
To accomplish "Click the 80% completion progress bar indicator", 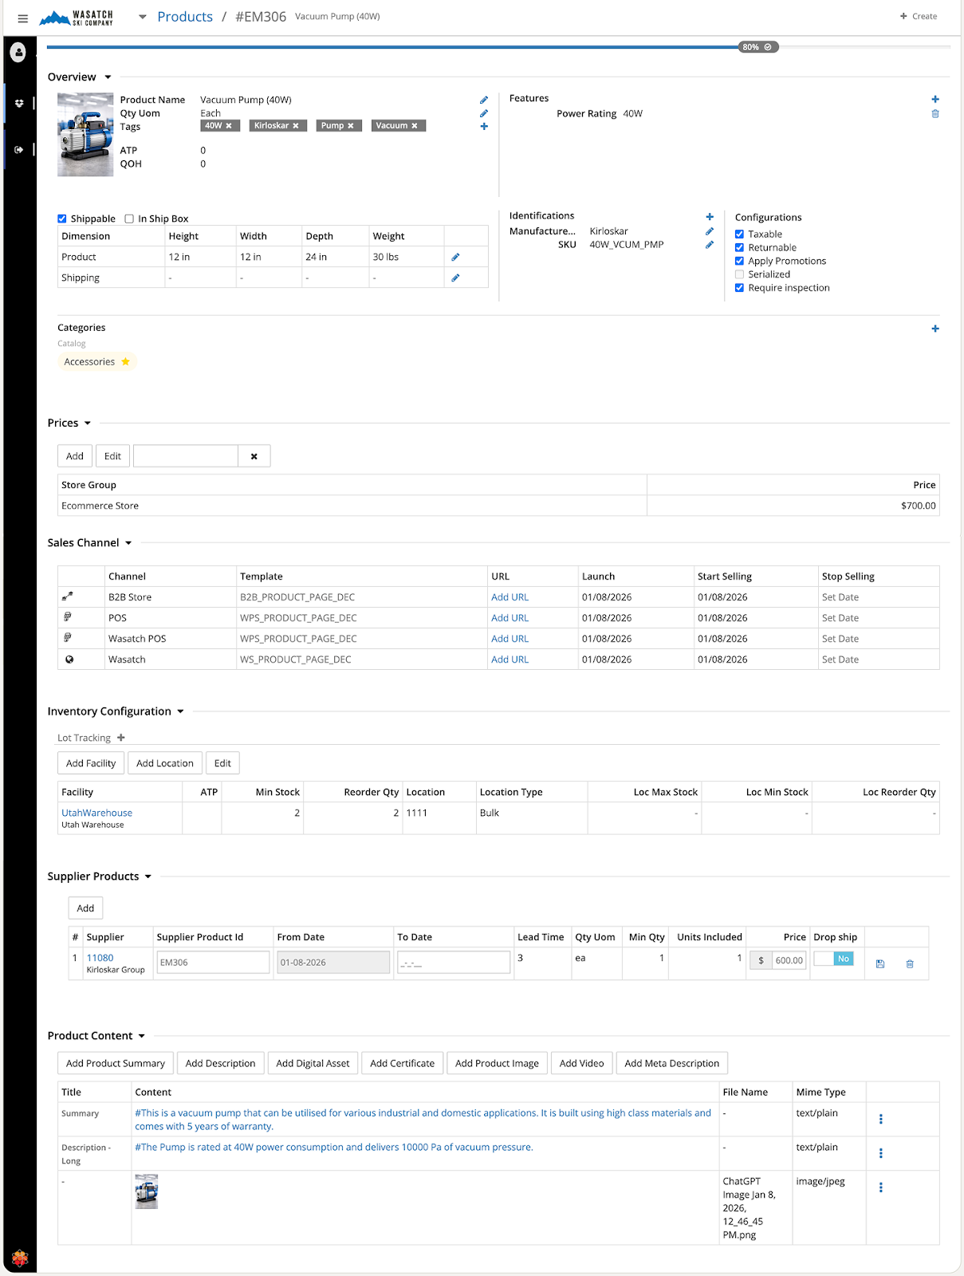I will (x=757, y=47).
